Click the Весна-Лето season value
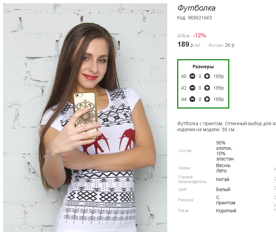 (x=224, y=168)
